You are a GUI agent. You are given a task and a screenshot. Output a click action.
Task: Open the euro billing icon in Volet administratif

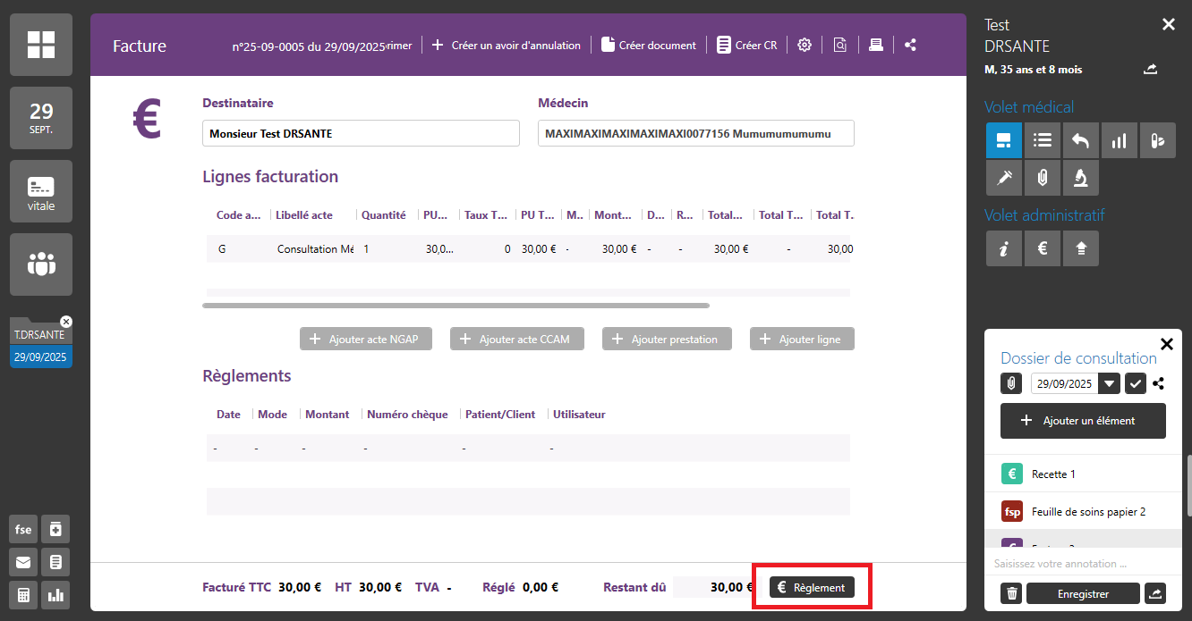pyautogui.click(x=1043, y=249)
